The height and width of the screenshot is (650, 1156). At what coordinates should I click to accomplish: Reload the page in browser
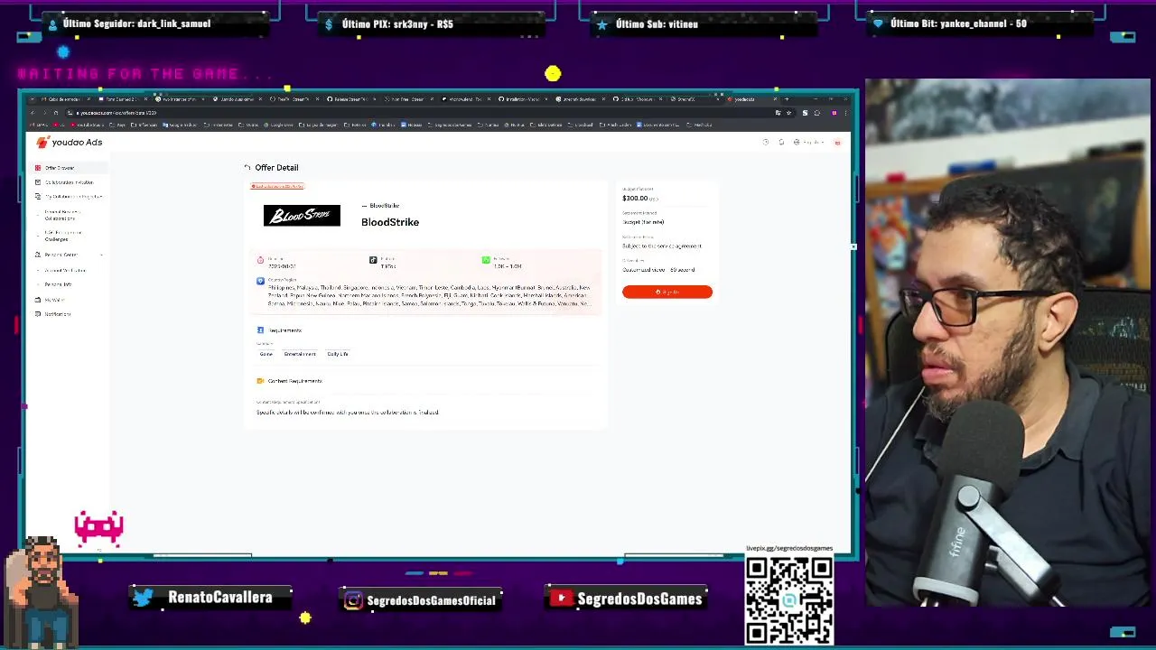(56, 113)
